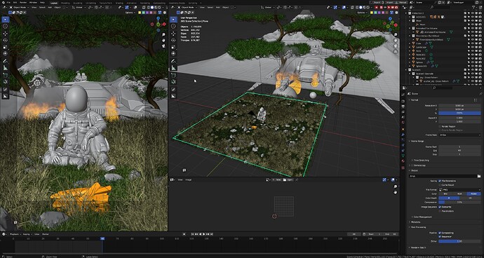484x258 pixels.
Task: Select the RGBA color option
Action: 473,193
